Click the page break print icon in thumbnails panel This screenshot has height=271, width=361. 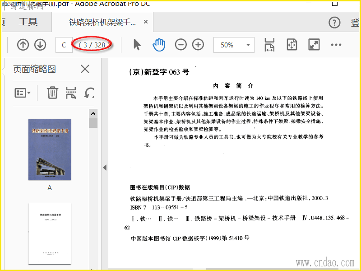pyautogui.click(x=71, y=93)
